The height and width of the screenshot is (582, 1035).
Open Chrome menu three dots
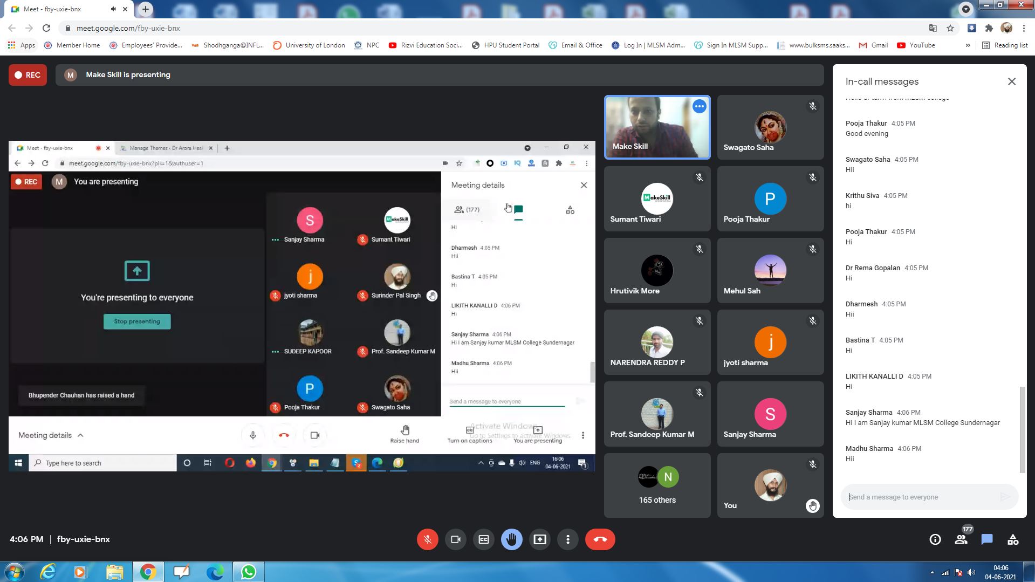point(1024,28)
